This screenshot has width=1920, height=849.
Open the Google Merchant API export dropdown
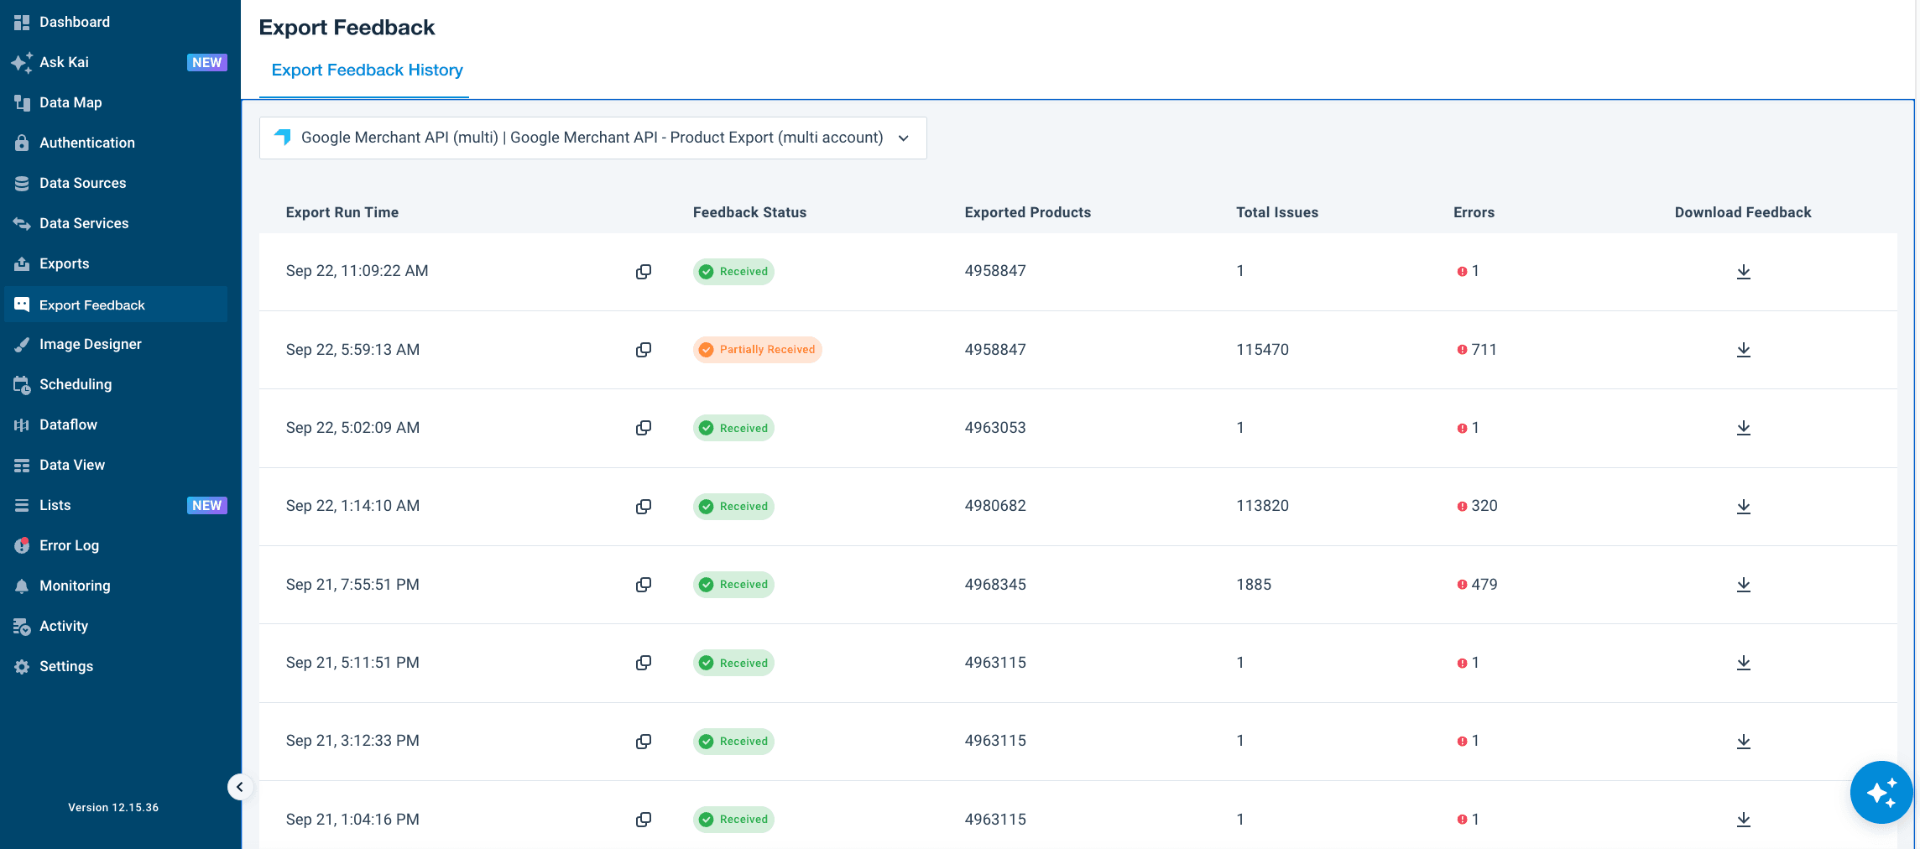[x=592, y=138]
